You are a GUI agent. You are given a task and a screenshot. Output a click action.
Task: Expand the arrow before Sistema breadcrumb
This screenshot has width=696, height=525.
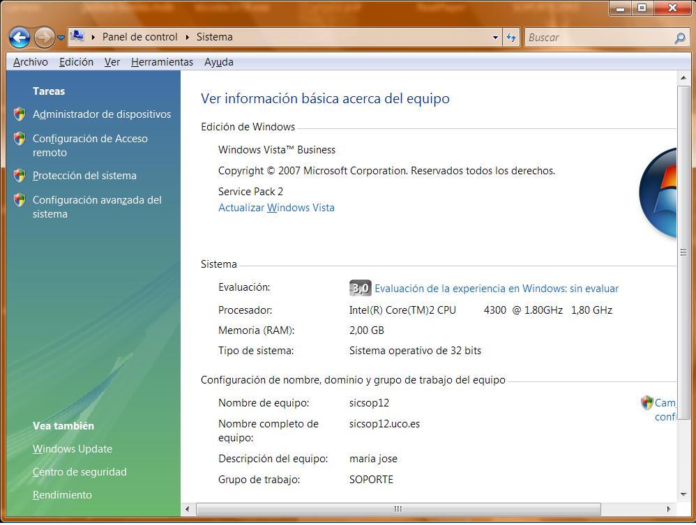click(x=188, y=37)
